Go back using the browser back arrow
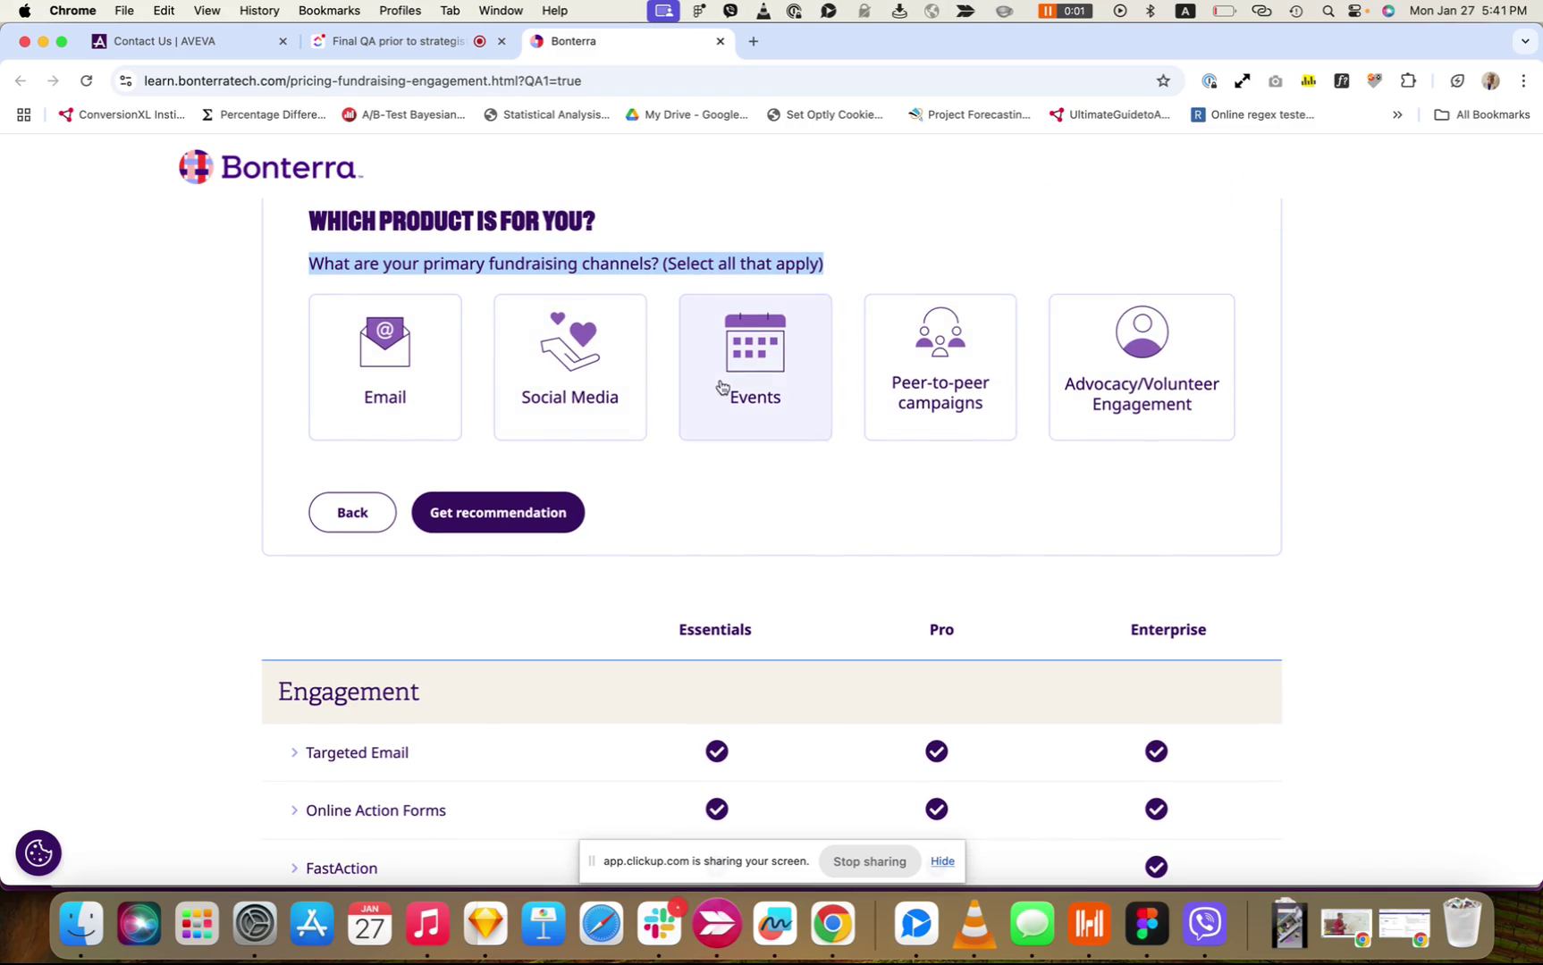 coord(21,80)
